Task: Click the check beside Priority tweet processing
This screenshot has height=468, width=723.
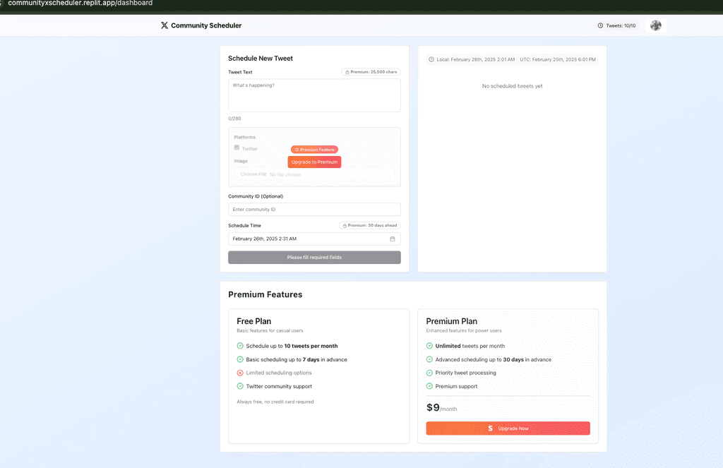Action: pos(429,373)
